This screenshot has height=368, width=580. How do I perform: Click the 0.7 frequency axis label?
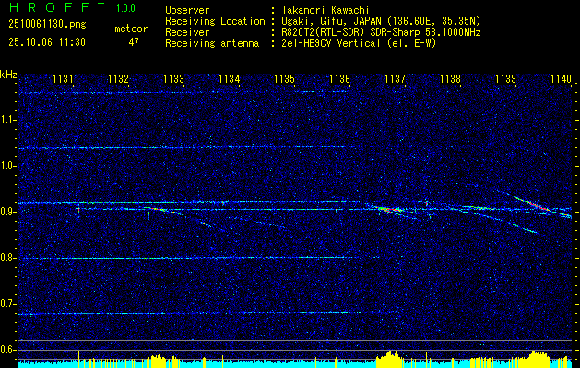click(8, 304)
